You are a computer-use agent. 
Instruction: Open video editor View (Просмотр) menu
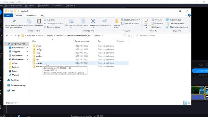(30, 6)
